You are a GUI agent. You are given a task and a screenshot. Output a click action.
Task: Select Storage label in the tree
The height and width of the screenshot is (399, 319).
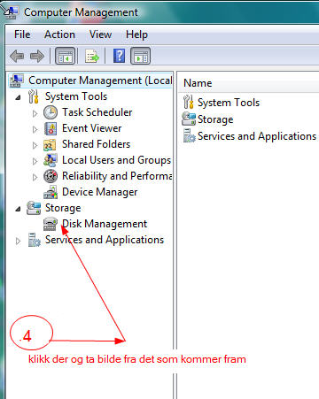[x=63, y=208]
